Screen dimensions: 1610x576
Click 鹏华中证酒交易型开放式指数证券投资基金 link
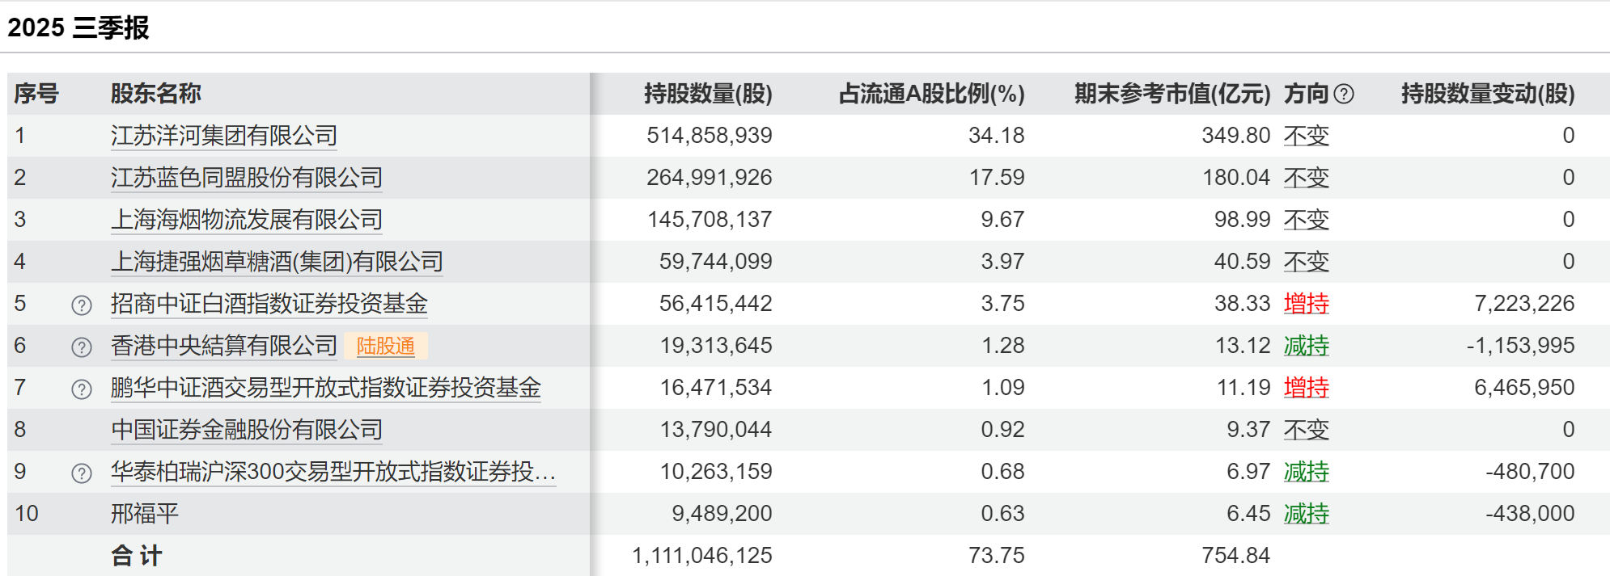pyautogui.click(x=326, y=388)
